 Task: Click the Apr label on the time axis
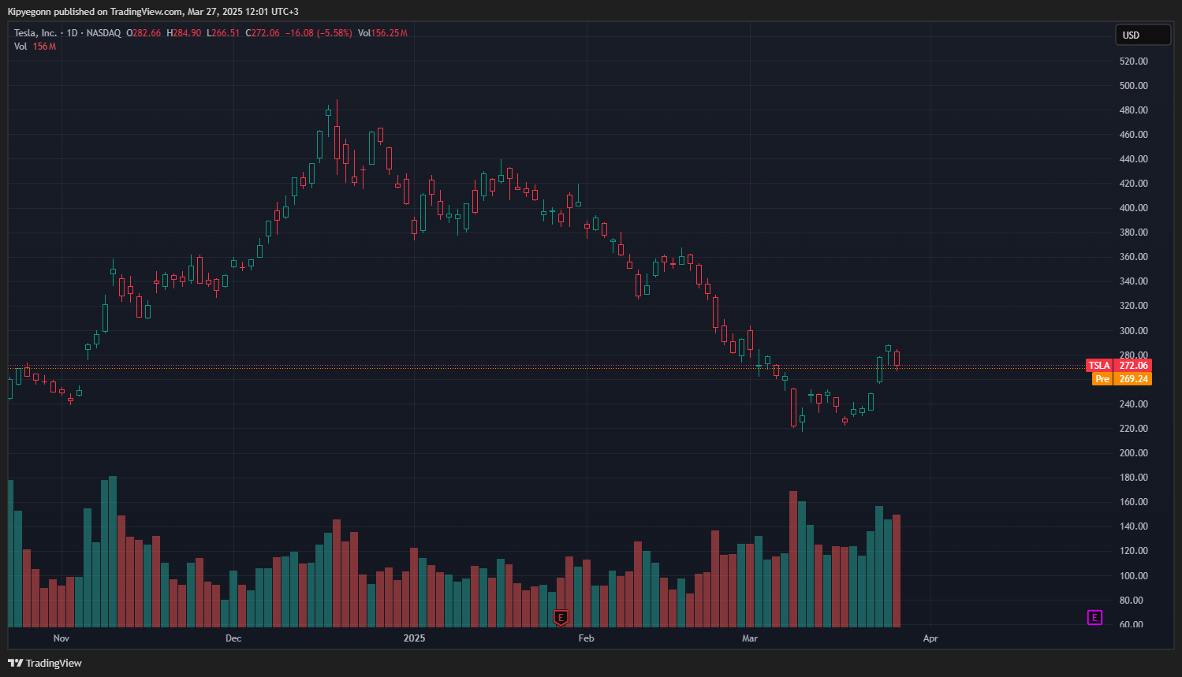[x=930, y=638]
